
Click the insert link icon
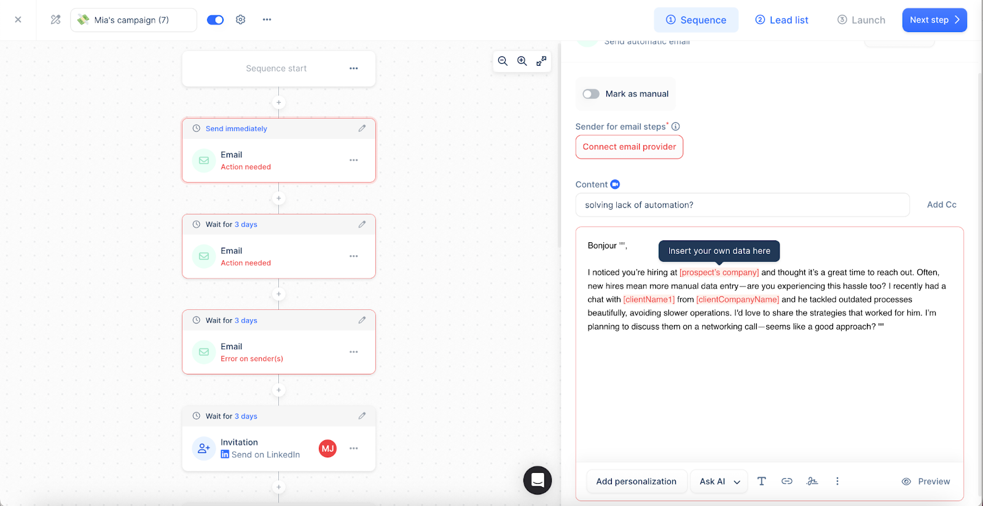pos(786,481)
